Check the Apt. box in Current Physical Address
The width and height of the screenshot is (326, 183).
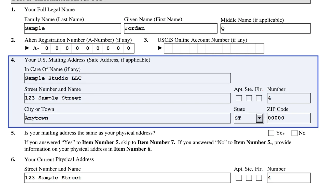coord(239,178)
